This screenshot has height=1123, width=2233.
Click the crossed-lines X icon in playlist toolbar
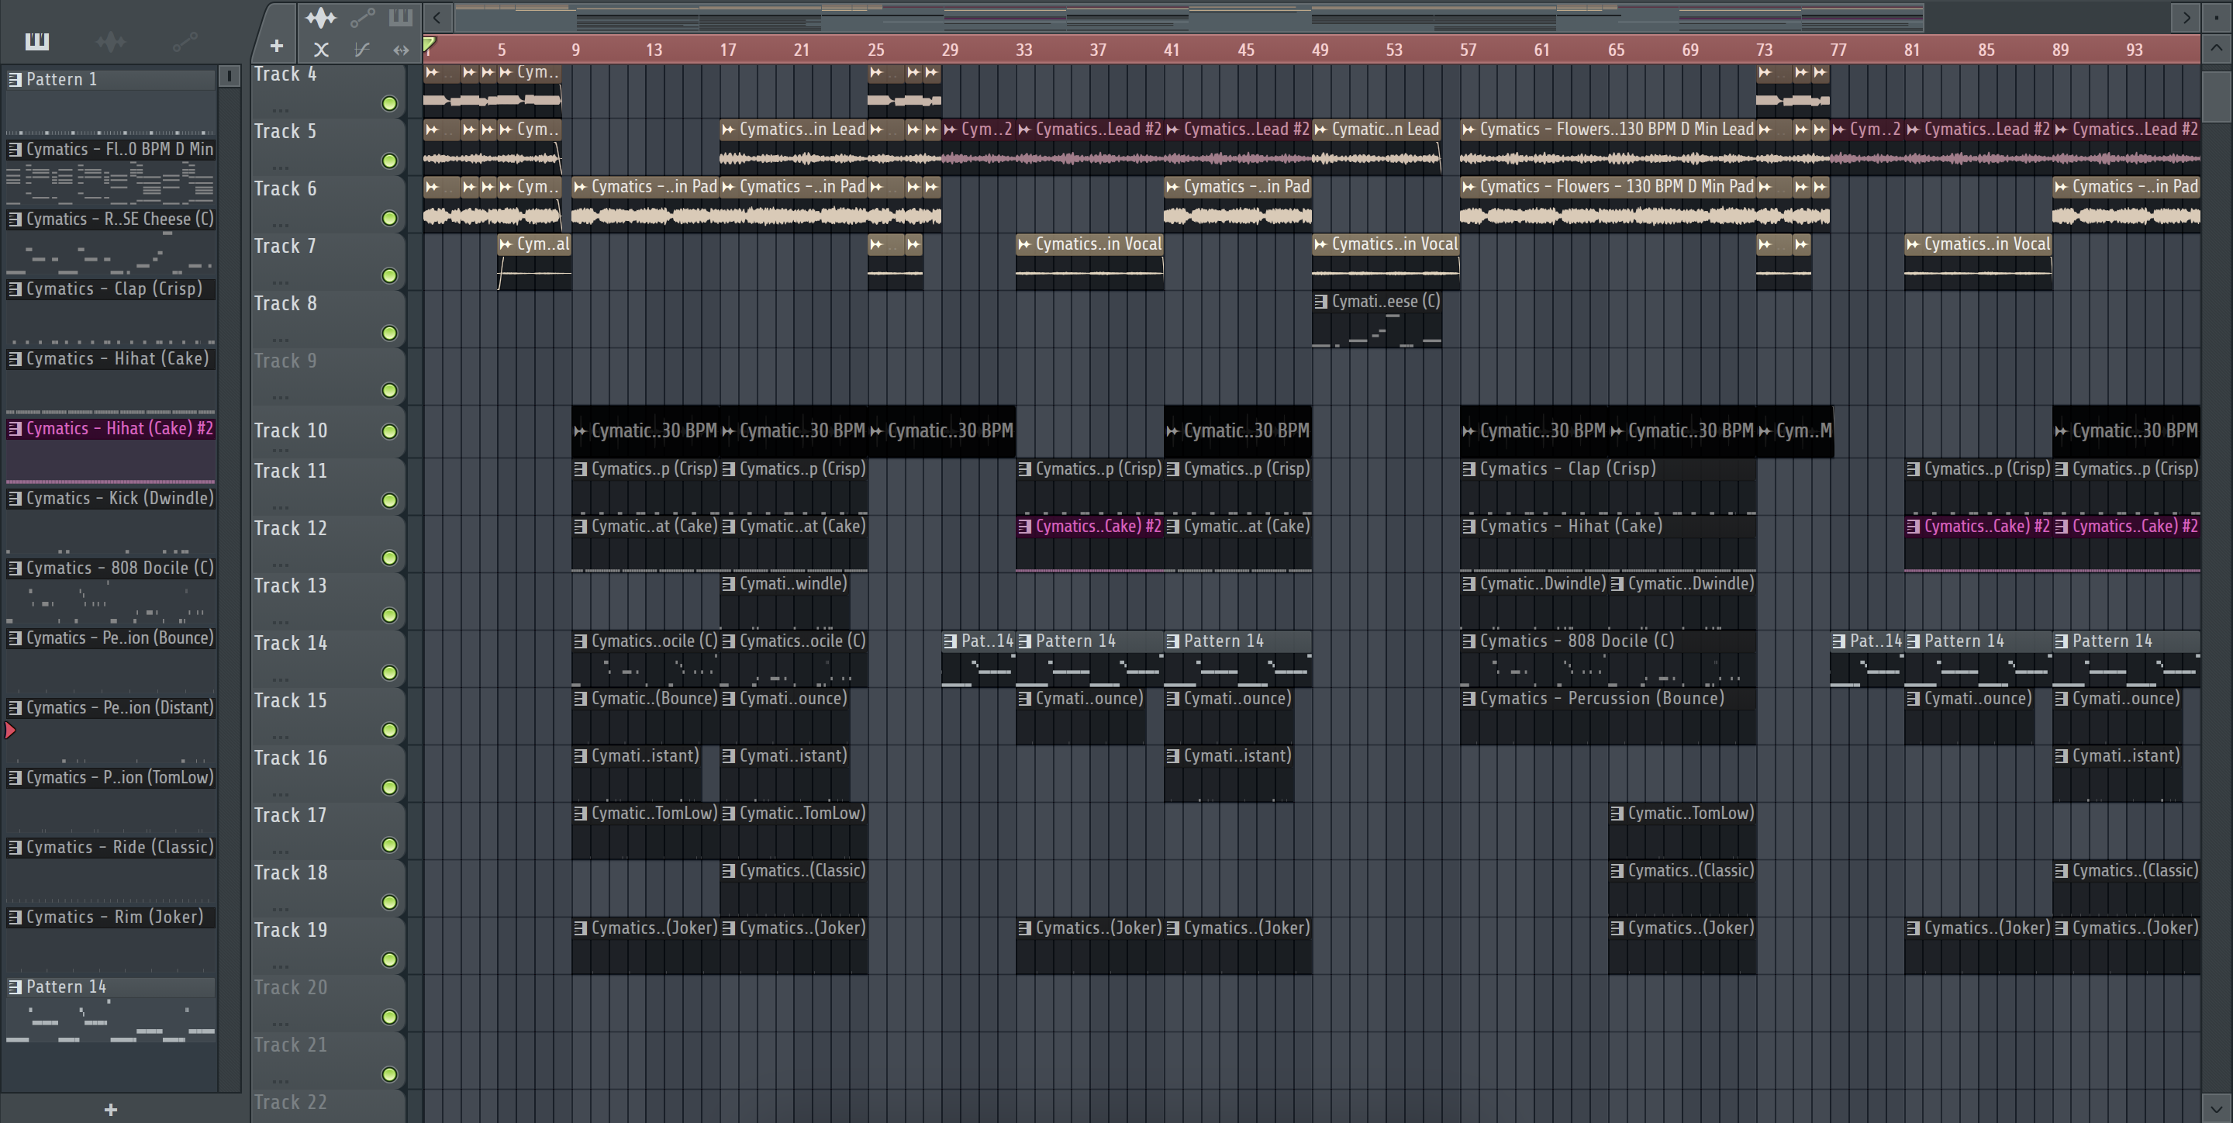(x=321, y=50)
